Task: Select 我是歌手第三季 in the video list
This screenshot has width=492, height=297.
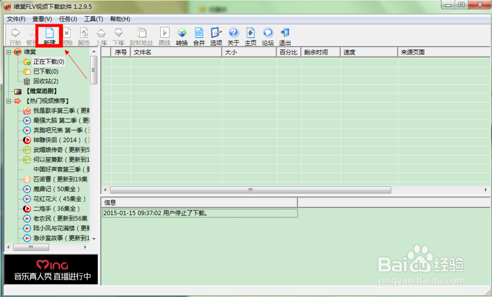Action: point(61,110)
